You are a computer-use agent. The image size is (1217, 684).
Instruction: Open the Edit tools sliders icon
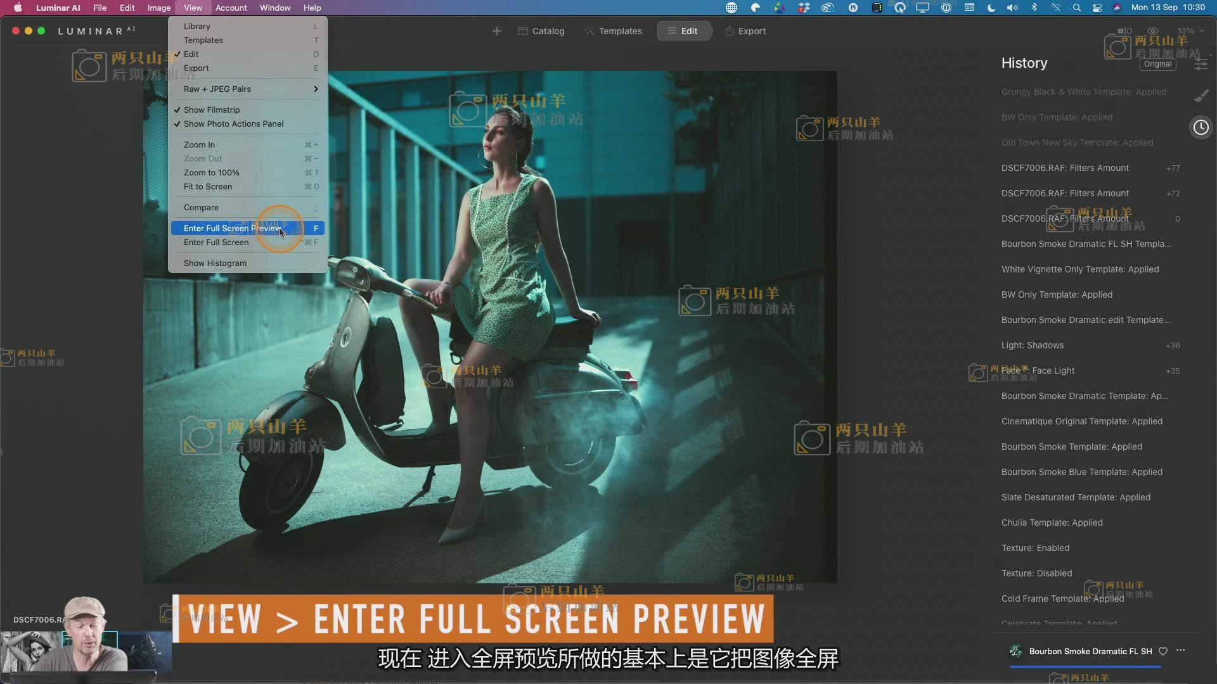[1201, 64]
